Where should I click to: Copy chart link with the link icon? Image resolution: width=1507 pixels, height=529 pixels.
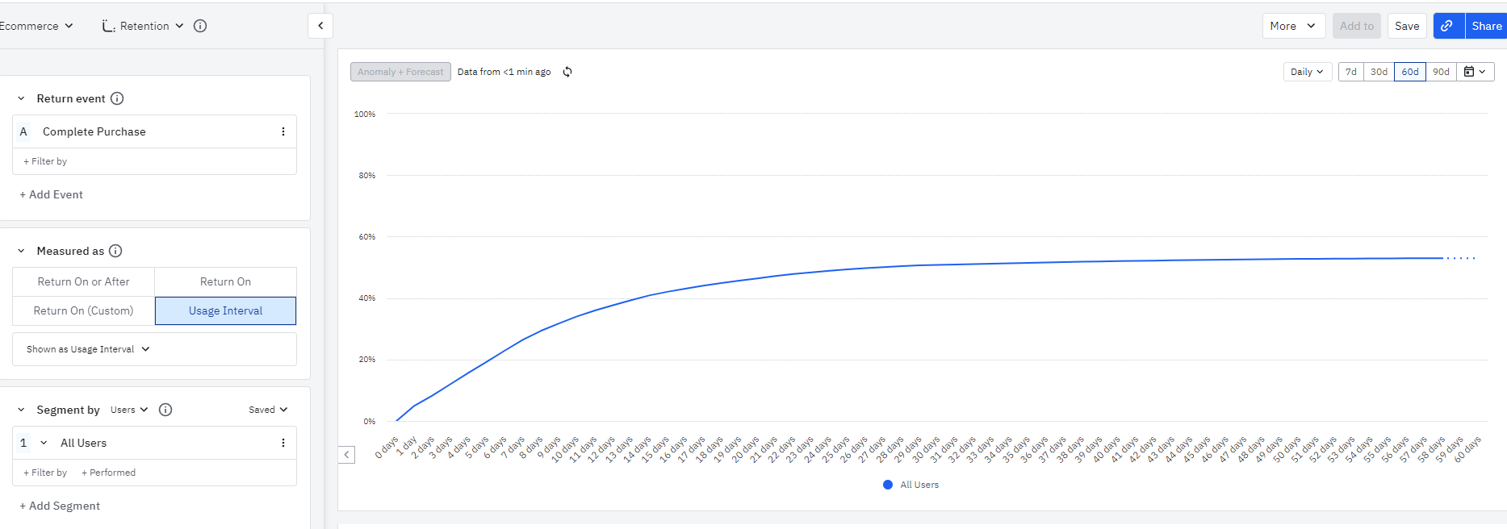1448,26
